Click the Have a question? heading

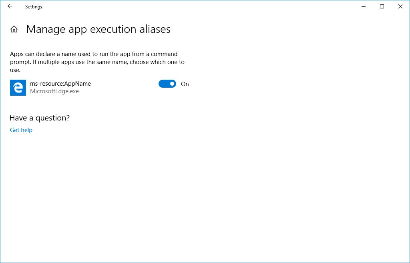[40, 118]
